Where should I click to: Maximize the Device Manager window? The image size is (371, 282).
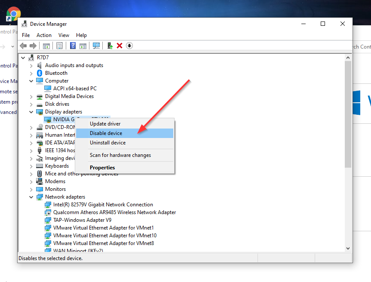click(323, 24)
